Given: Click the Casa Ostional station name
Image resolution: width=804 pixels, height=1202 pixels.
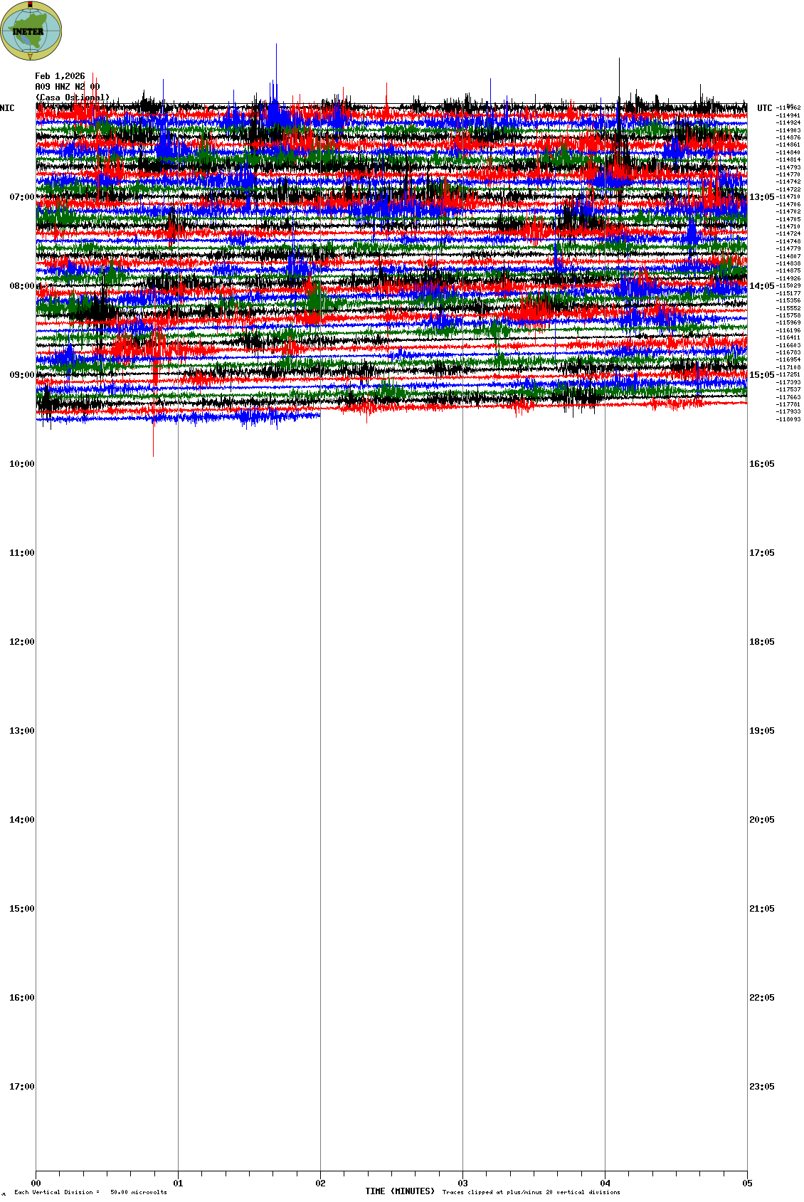Looking at the screenshot, I should pos(73,97).
